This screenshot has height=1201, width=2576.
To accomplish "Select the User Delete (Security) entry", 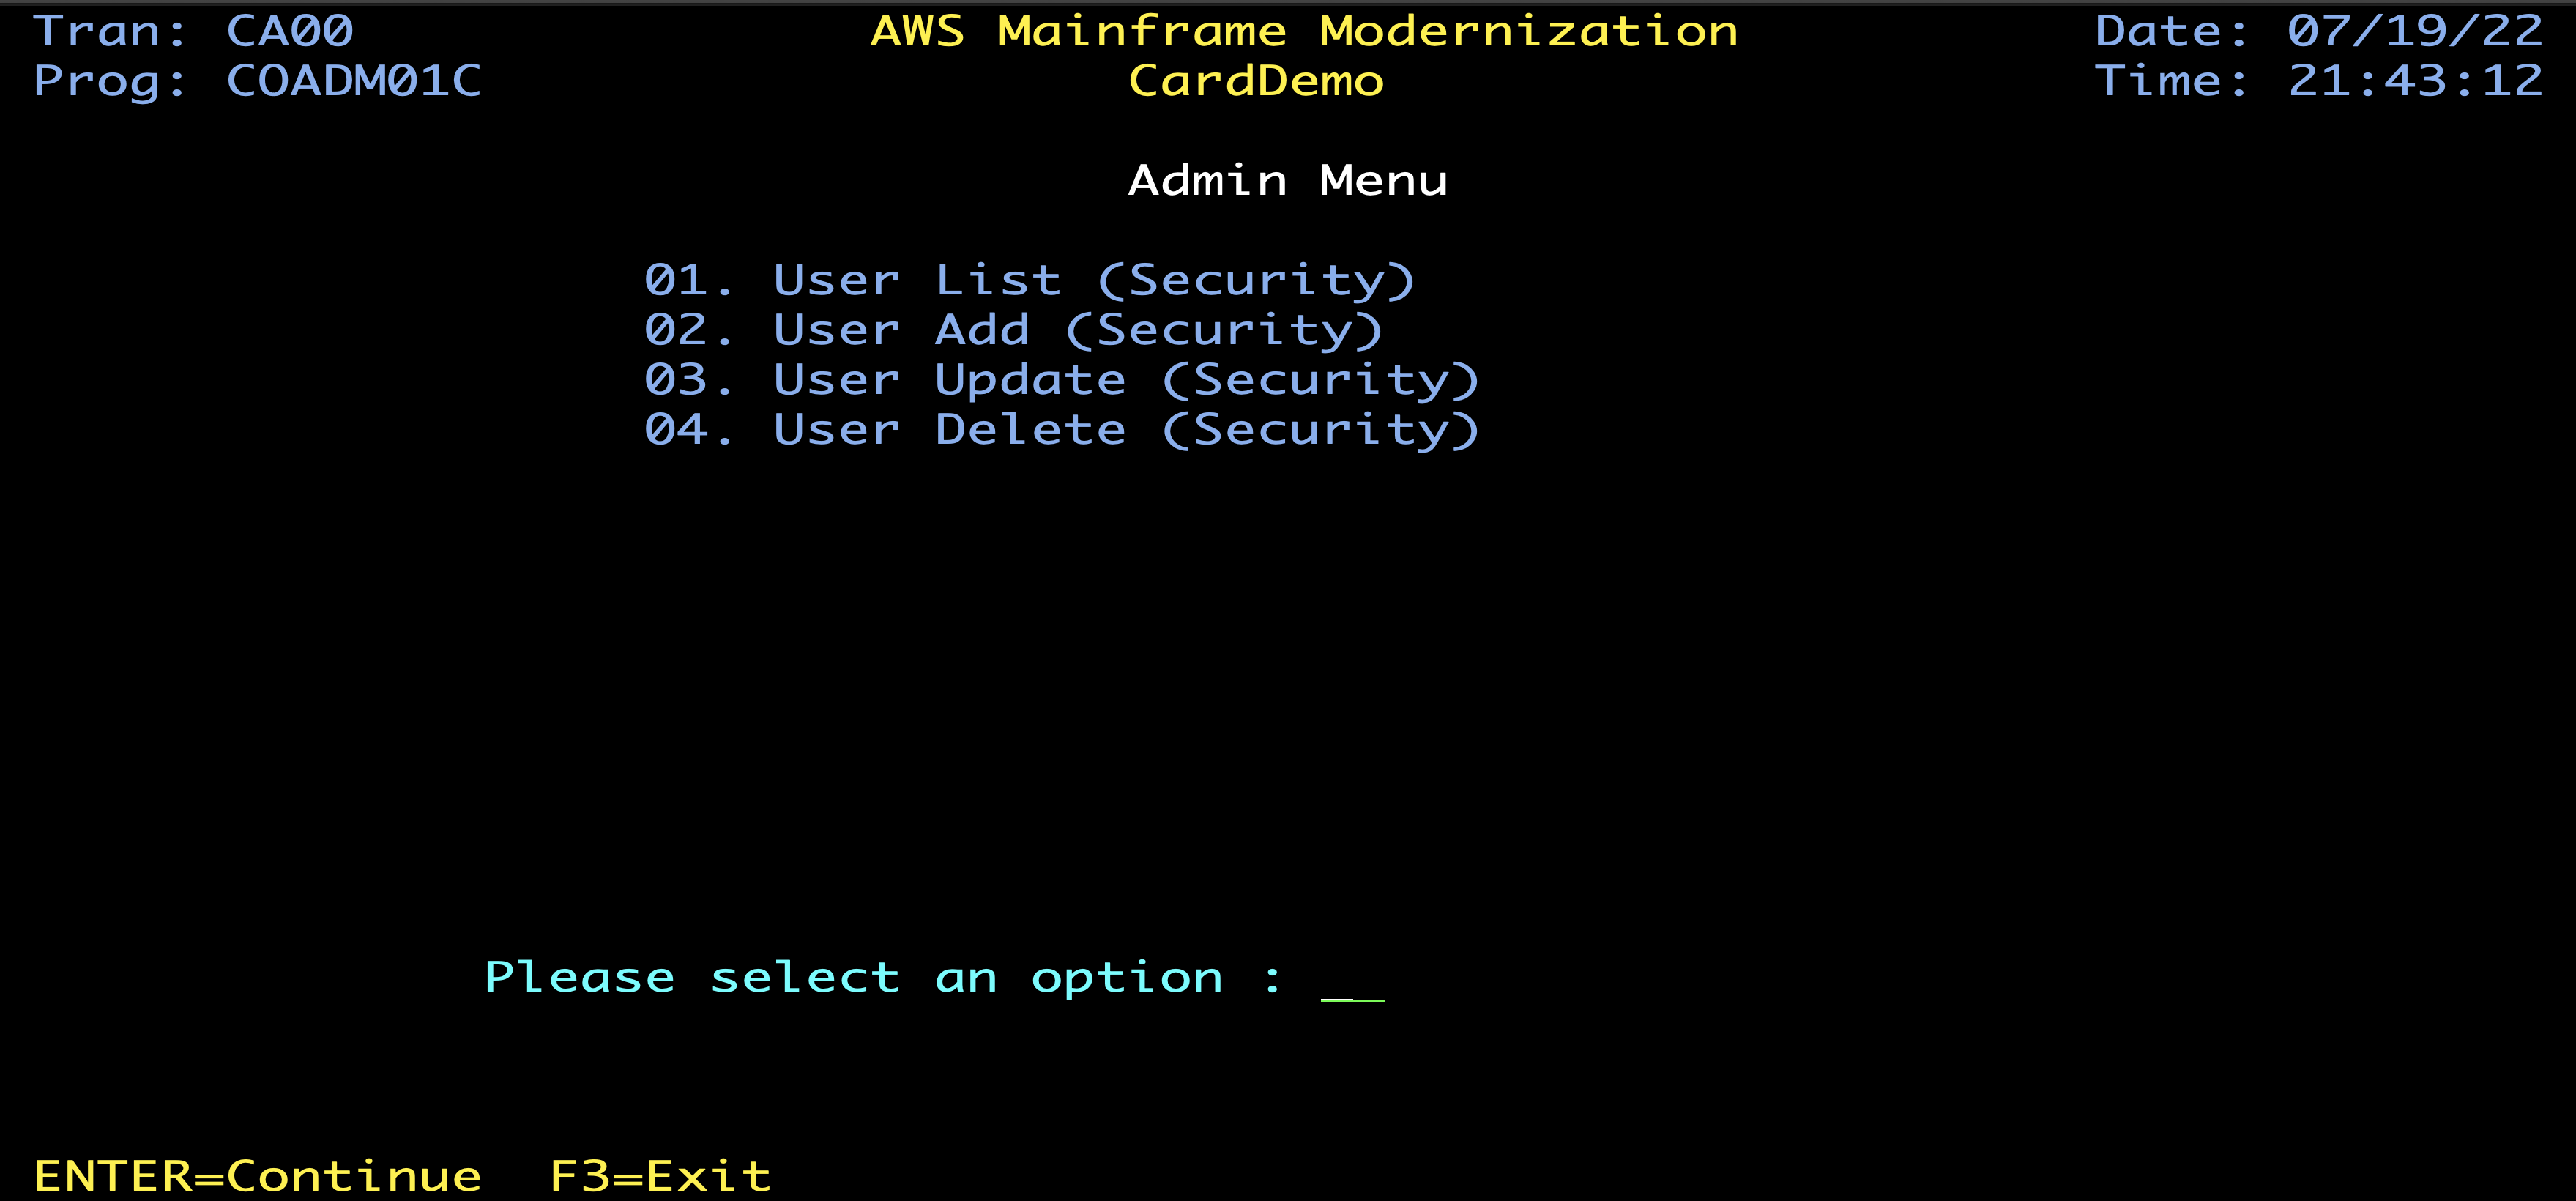I will point(1061,431).
